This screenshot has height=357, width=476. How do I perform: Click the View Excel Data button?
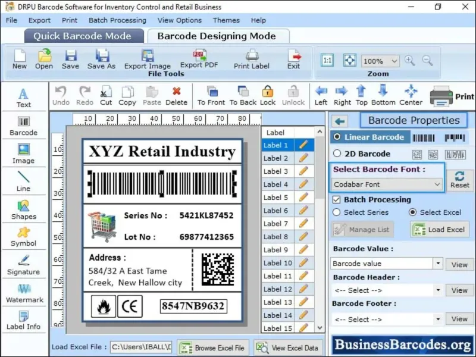[288, 347]
